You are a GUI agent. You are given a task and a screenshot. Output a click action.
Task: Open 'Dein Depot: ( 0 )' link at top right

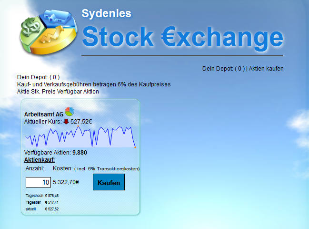(223, 69)
